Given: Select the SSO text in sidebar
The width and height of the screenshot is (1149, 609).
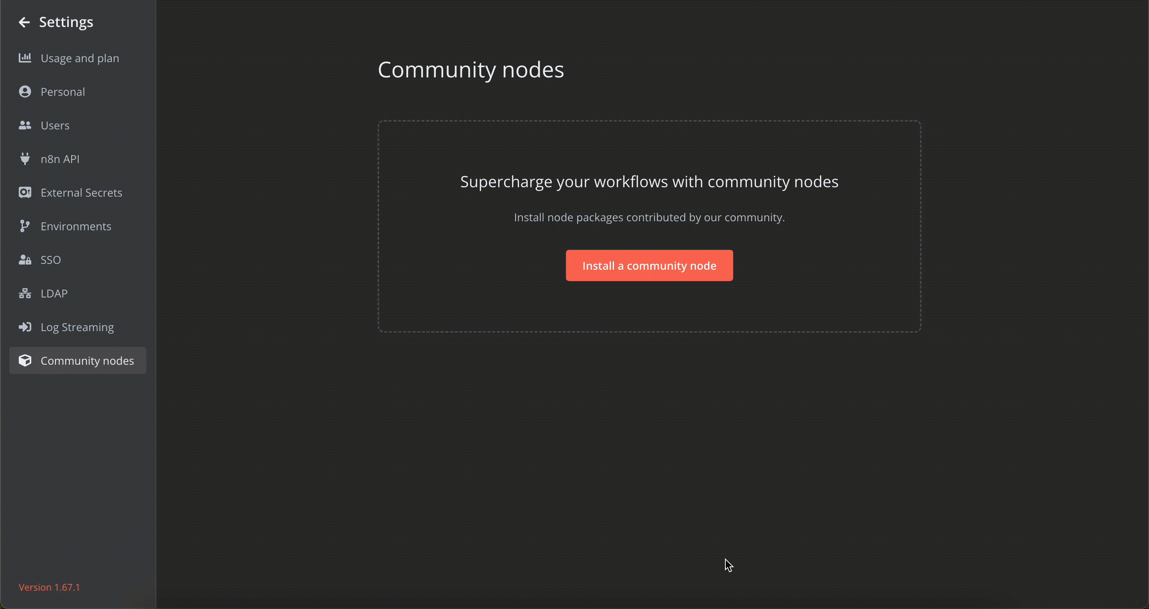Looking at the screenshot, I should click(50, 260).
